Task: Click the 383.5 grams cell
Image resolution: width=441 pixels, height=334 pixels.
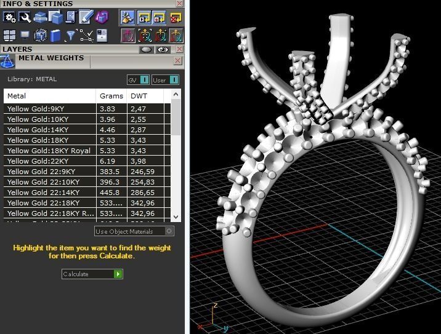Action: point(111,172)
